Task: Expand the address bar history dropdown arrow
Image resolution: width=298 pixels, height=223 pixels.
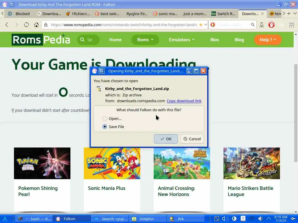Action: point(205,25)
